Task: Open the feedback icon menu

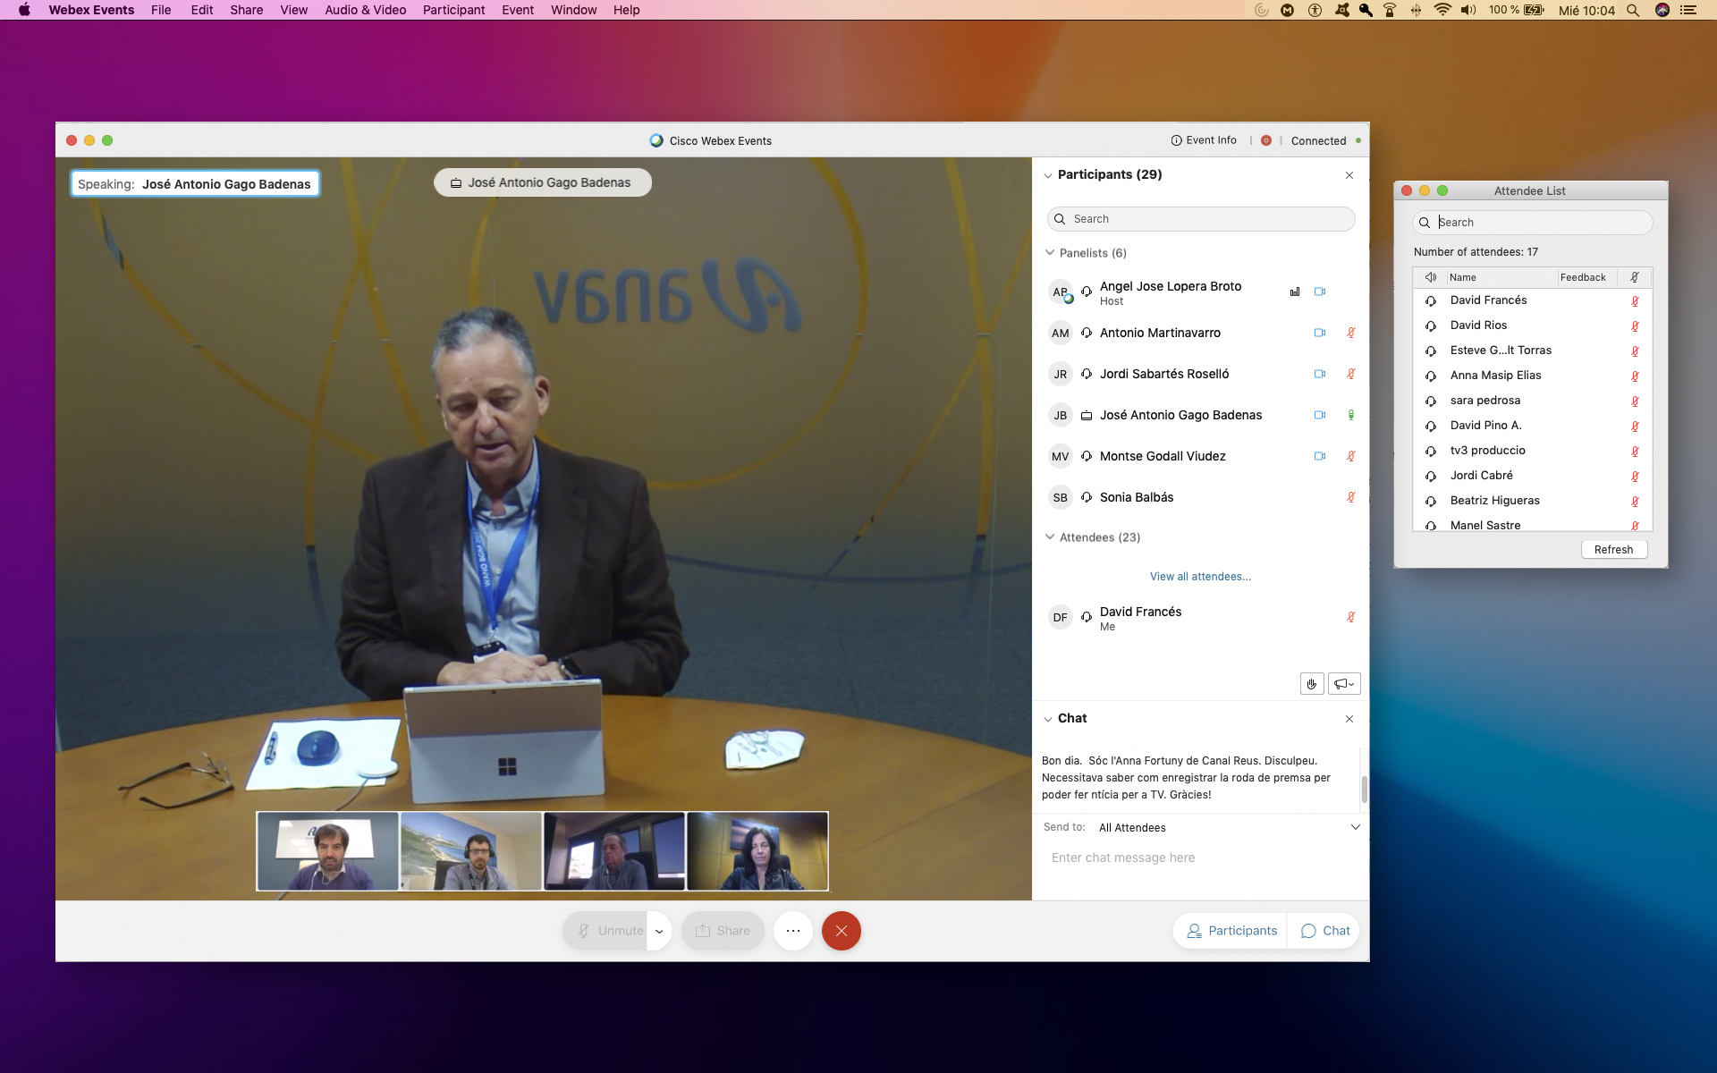Action: (x=1343, y=684)
